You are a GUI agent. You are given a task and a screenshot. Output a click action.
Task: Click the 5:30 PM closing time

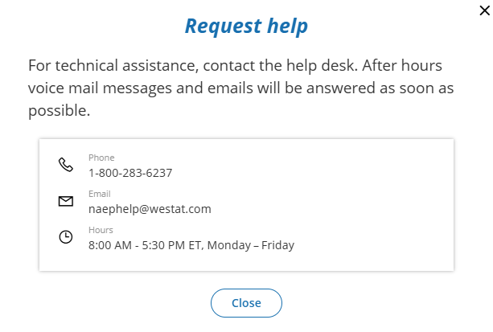pyautogui.click(x=164, y=245)
